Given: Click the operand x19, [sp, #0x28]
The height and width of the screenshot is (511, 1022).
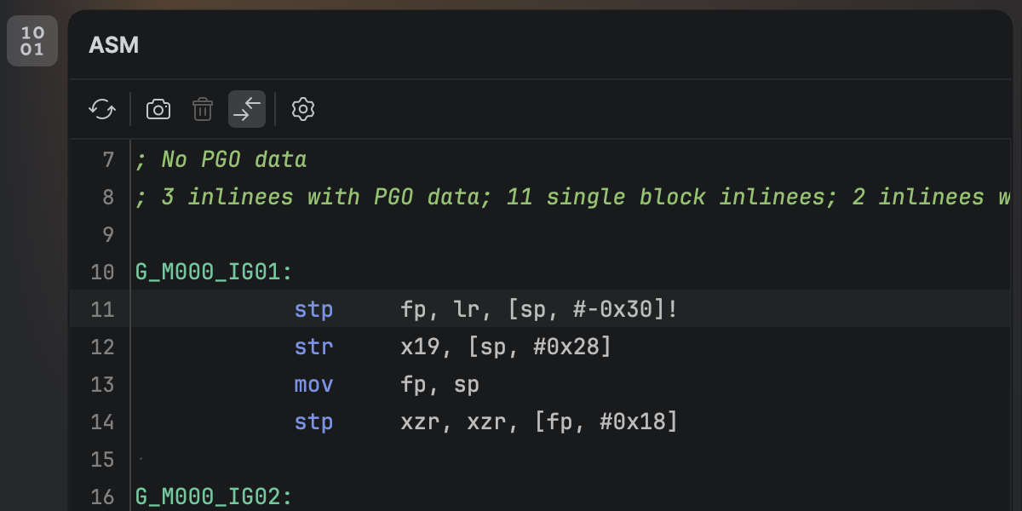Looking at the screenshot, I should pos(506,347).
